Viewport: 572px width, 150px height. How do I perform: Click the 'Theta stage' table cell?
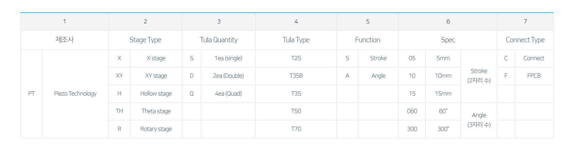156,111
